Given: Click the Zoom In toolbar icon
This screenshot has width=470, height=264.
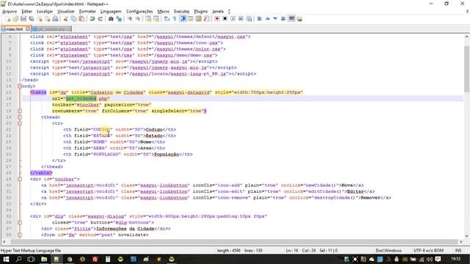Looking at the screenshot, I should tap(129, 19).
